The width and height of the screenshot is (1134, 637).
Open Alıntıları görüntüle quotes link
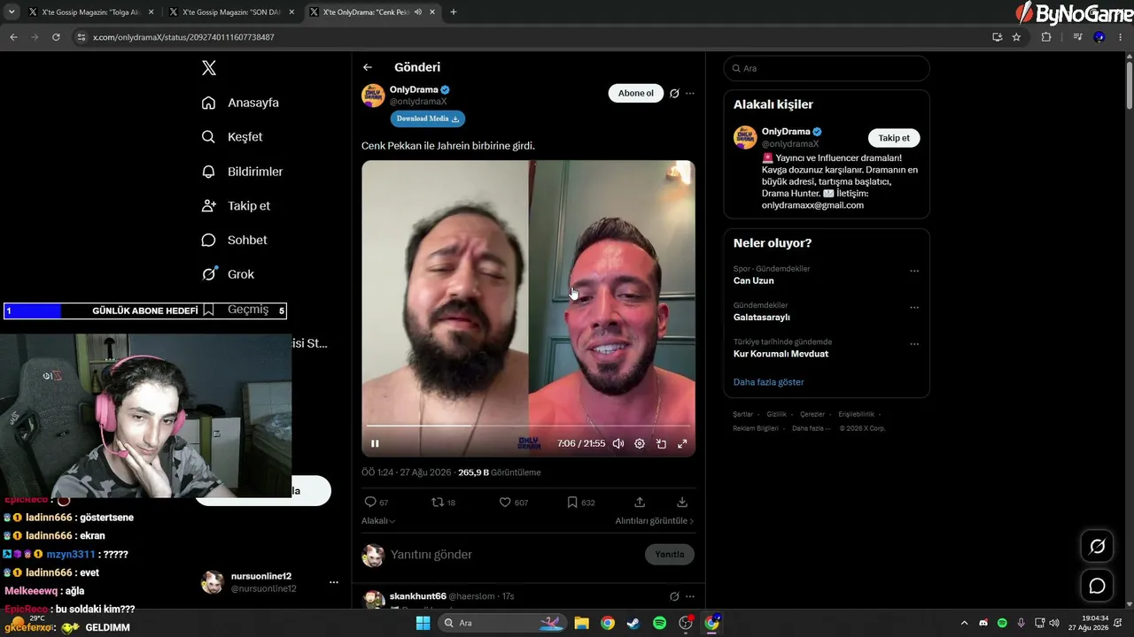(655, 521)
